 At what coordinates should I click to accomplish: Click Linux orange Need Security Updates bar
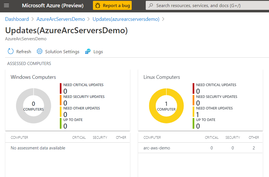(193, 100)
